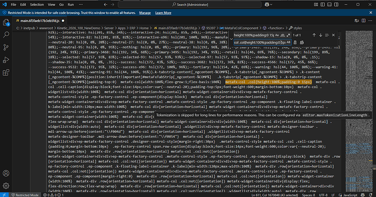Image resolution: width=376 pixels, height=197 pixels.
Task: Open the Selection menu
Action: (37, 4)
